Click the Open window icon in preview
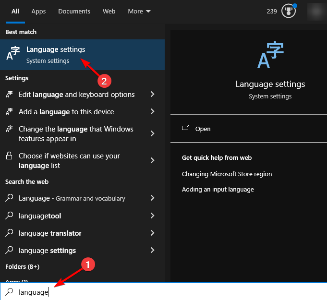 tap(185, 128)
